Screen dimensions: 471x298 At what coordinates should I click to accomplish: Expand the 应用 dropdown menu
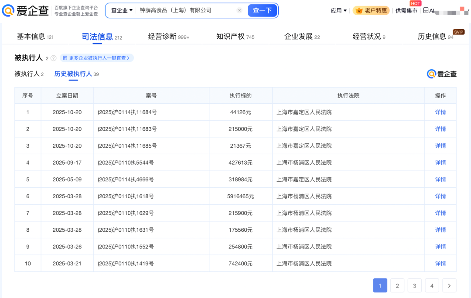[x=339, y=10]
